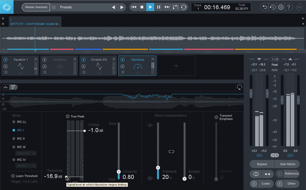Click the Sustain slider handle
This screenshot has width=306, height=190.
[x=185, y=179]
